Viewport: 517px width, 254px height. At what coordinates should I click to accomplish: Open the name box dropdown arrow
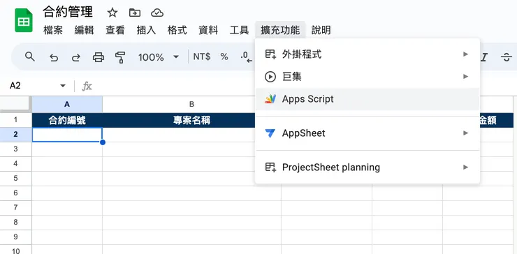pos(63,86)
